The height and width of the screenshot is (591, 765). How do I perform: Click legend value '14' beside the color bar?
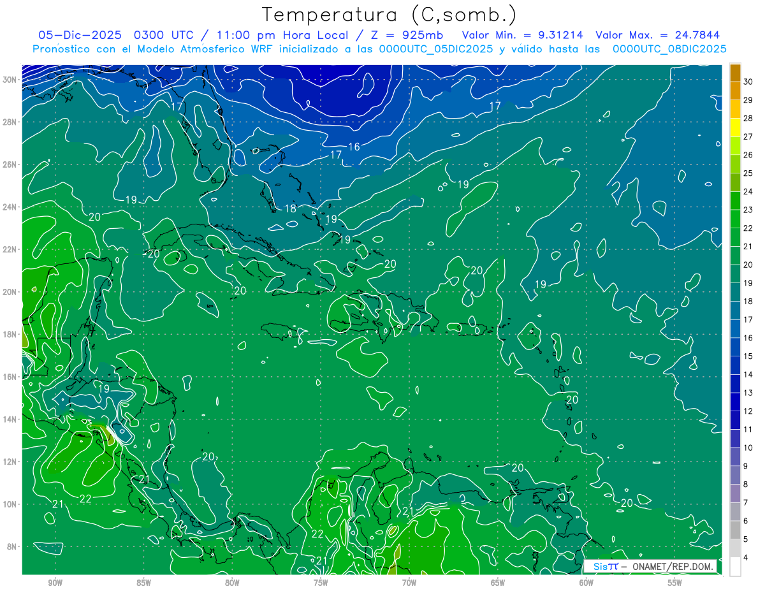[x=748, y=374]
